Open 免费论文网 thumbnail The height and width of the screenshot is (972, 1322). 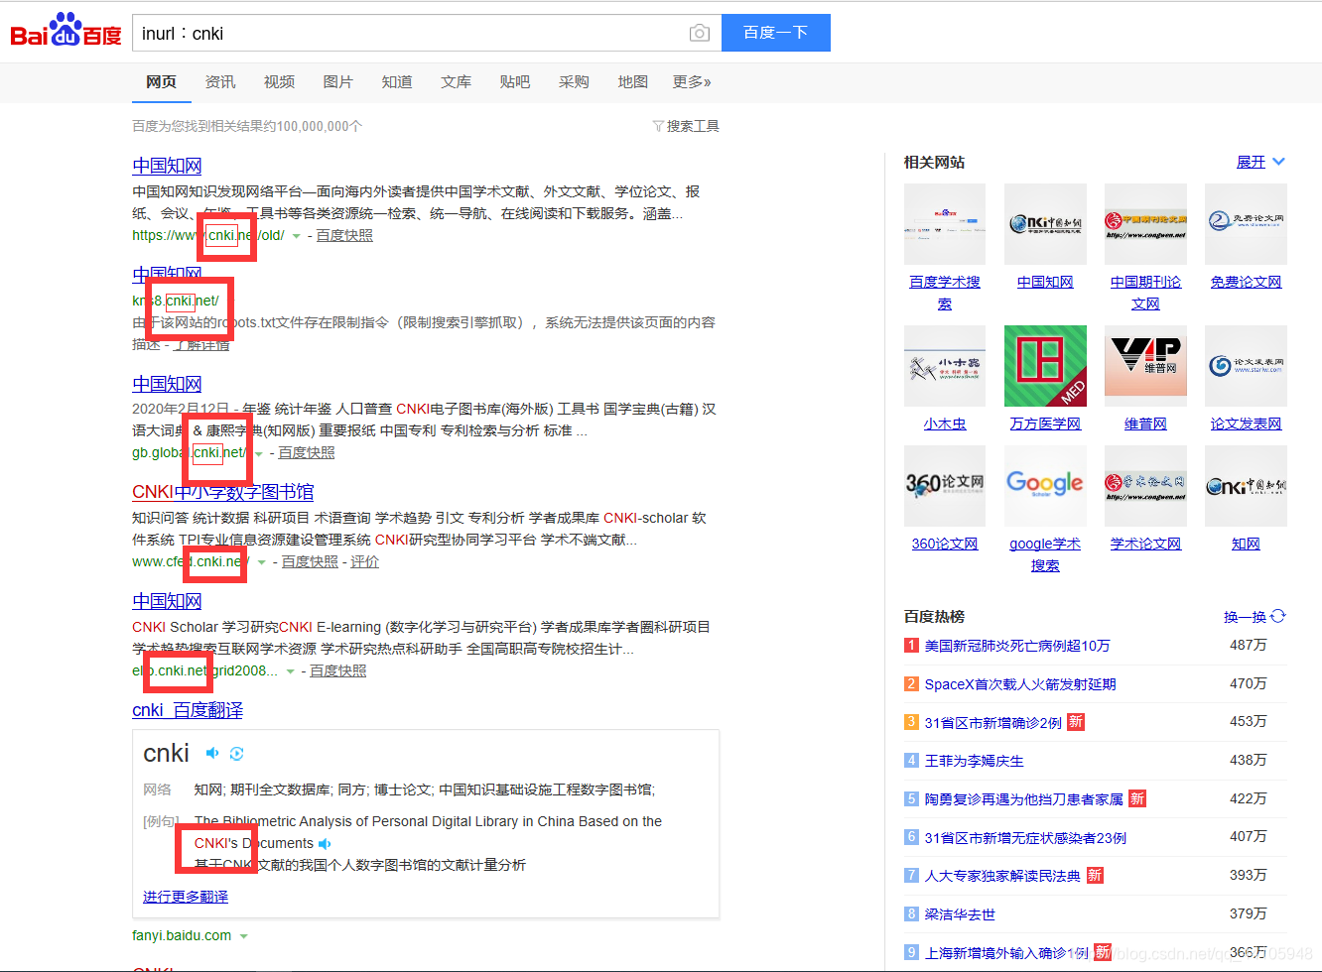[x=1246, y=224]
